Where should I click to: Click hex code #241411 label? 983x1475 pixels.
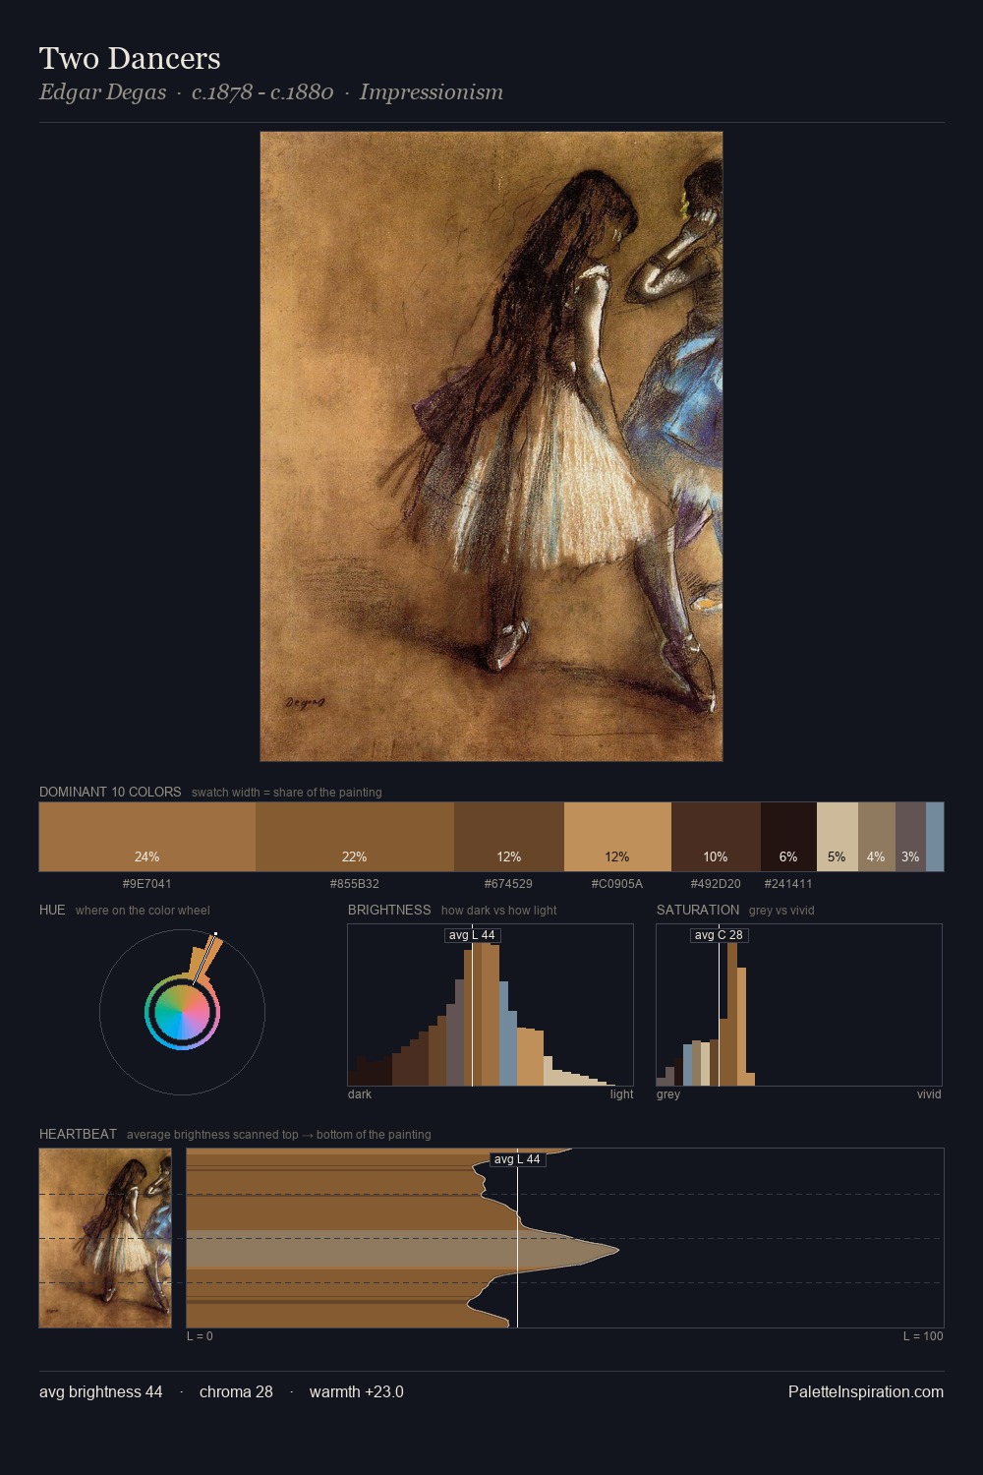(788, 884)
